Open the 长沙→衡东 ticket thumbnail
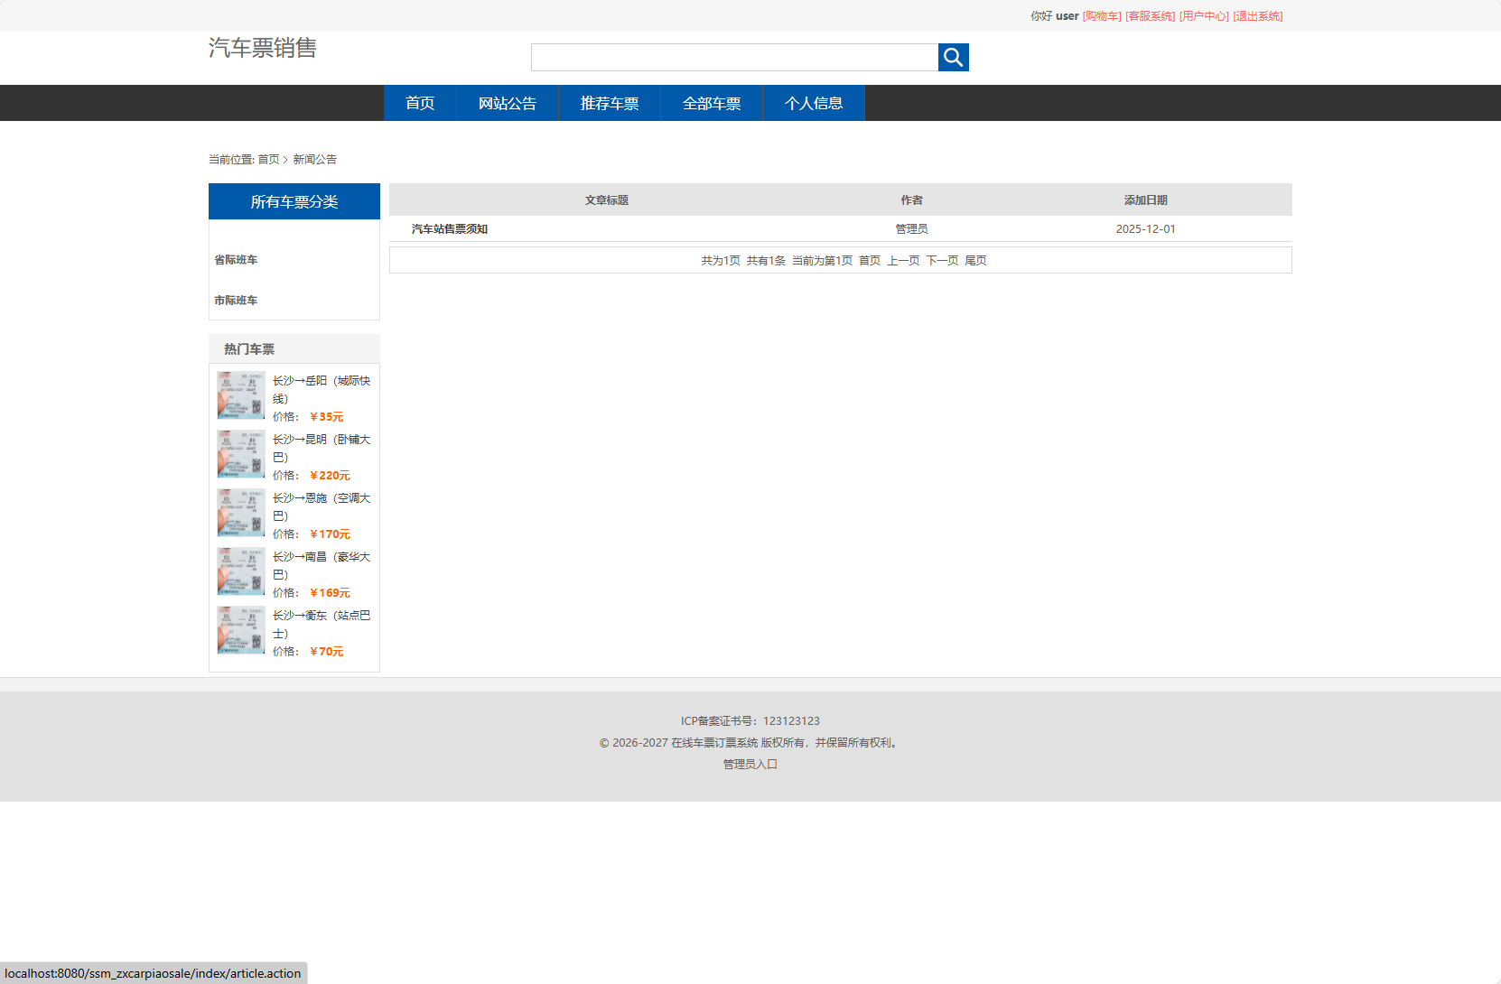This screenshot has height=984, width=1501. [x=241, y=630]
